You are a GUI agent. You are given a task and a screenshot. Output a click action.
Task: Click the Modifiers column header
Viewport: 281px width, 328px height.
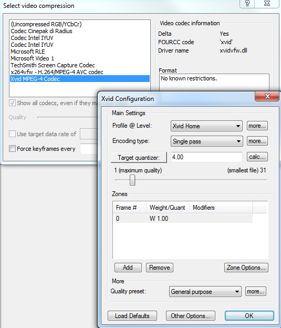221,208
